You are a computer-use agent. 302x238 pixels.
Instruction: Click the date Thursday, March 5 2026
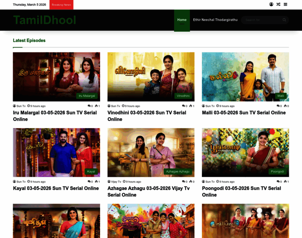[x=29, y=5]
